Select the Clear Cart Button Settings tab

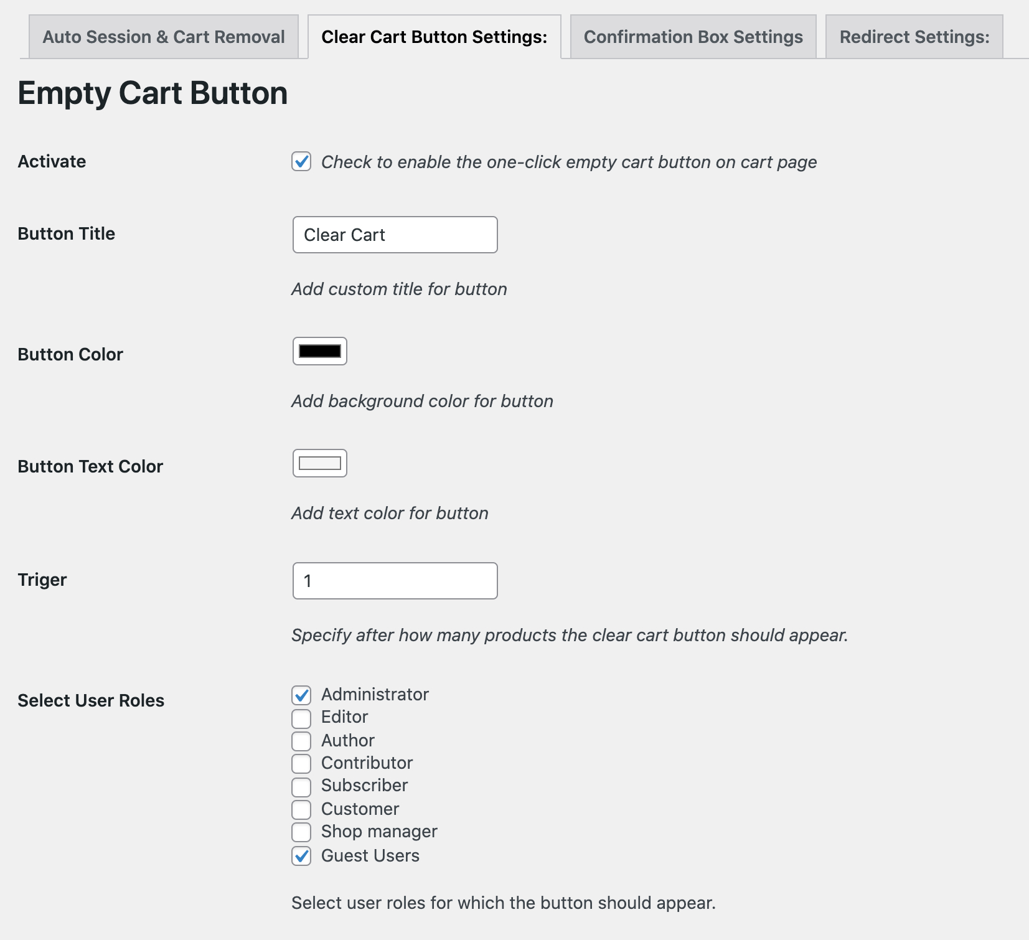point(434,36)
